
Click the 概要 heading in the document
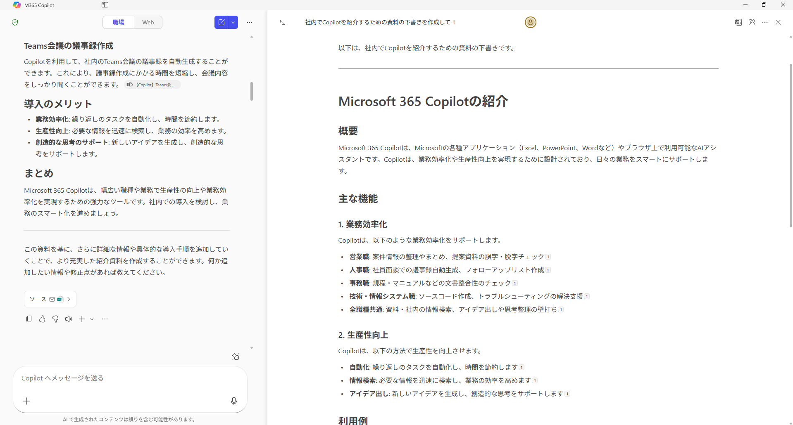[x=348, y=131]
